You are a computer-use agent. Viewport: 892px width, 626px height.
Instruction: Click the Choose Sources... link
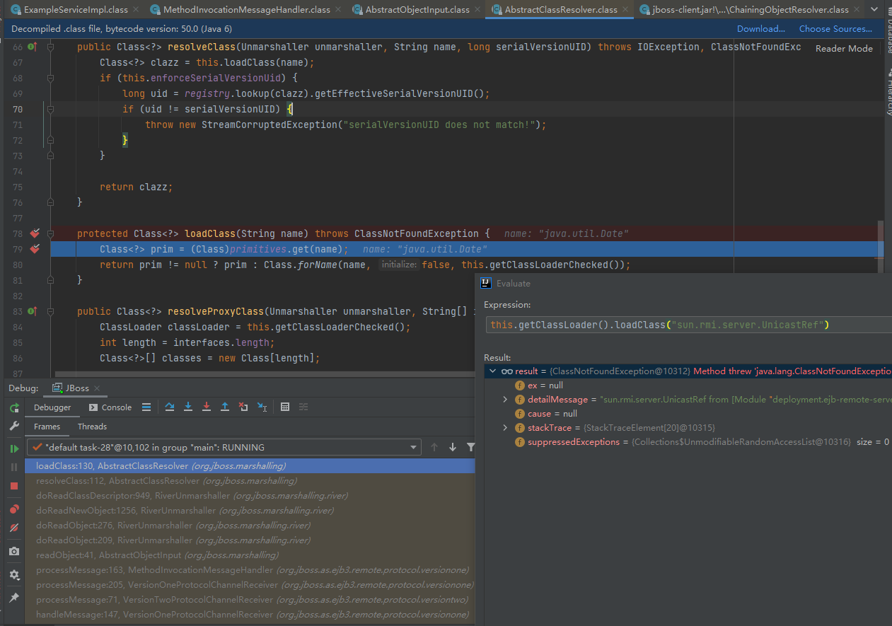pyautogui.click(x=835, y=29)
